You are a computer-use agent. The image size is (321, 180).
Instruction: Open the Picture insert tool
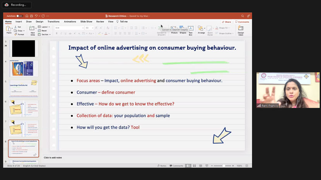click(x=174, y=29)
